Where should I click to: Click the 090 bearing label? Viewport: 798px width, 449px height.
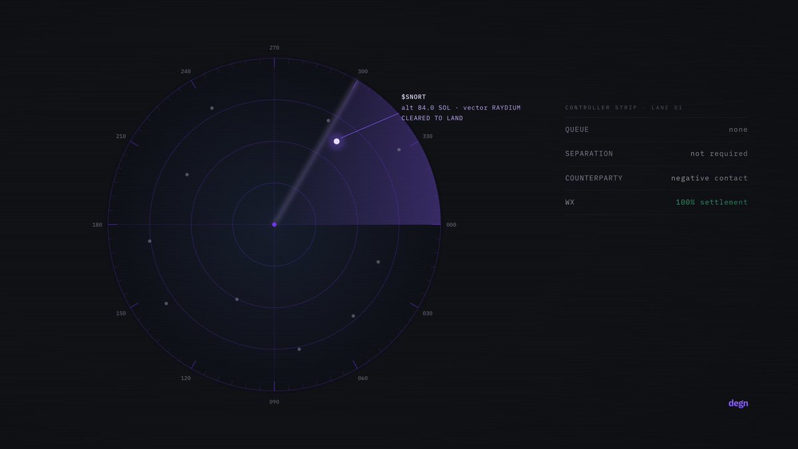click(x=274, y=402)
